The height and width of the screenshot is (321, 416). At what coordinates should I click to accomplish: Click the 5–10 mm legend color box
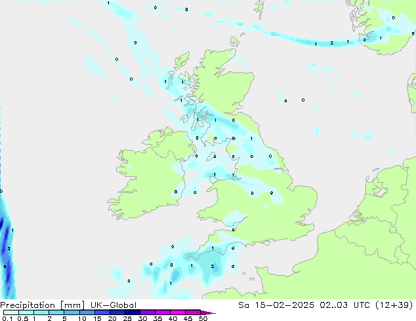pos(72,312)
